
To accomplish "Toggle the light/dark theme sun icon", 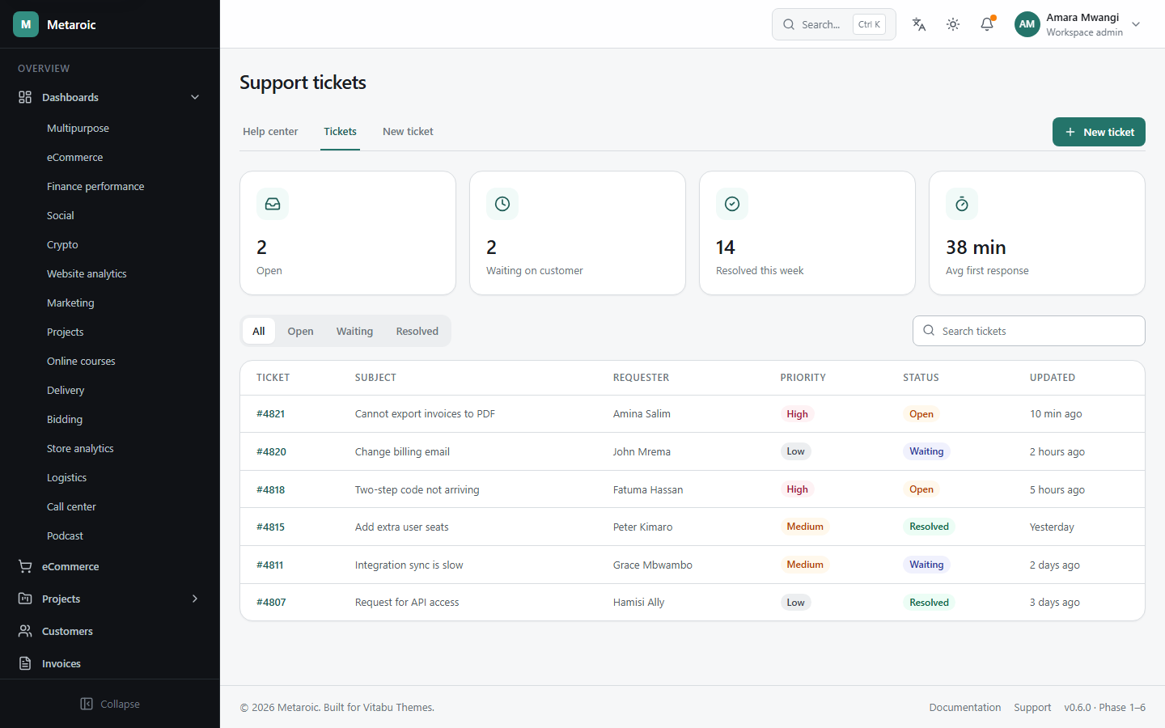I will click(953, 24).
